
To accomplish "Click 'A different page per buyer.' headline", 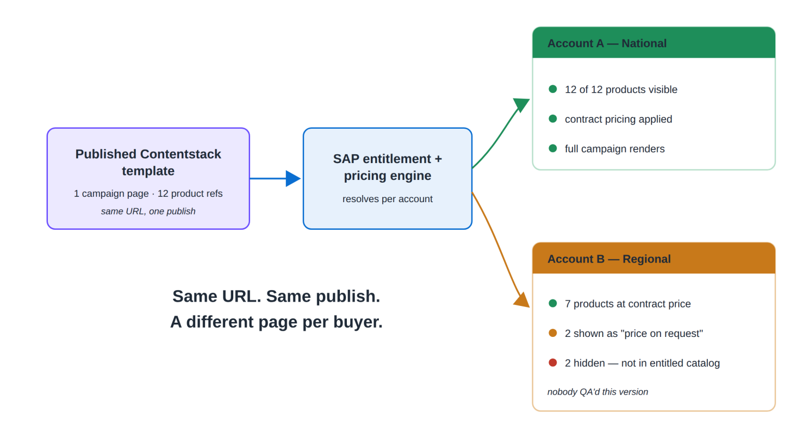I will click(276, 322).
